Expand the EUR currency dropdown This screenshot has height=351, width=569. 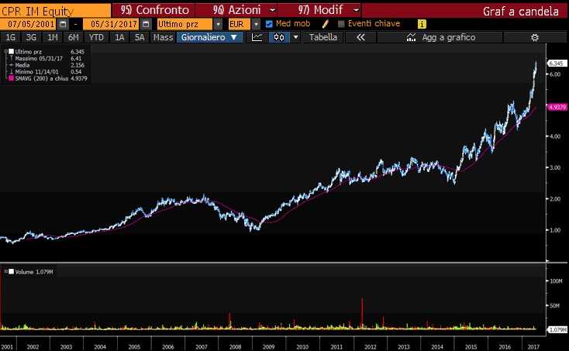tap(256, 24)
